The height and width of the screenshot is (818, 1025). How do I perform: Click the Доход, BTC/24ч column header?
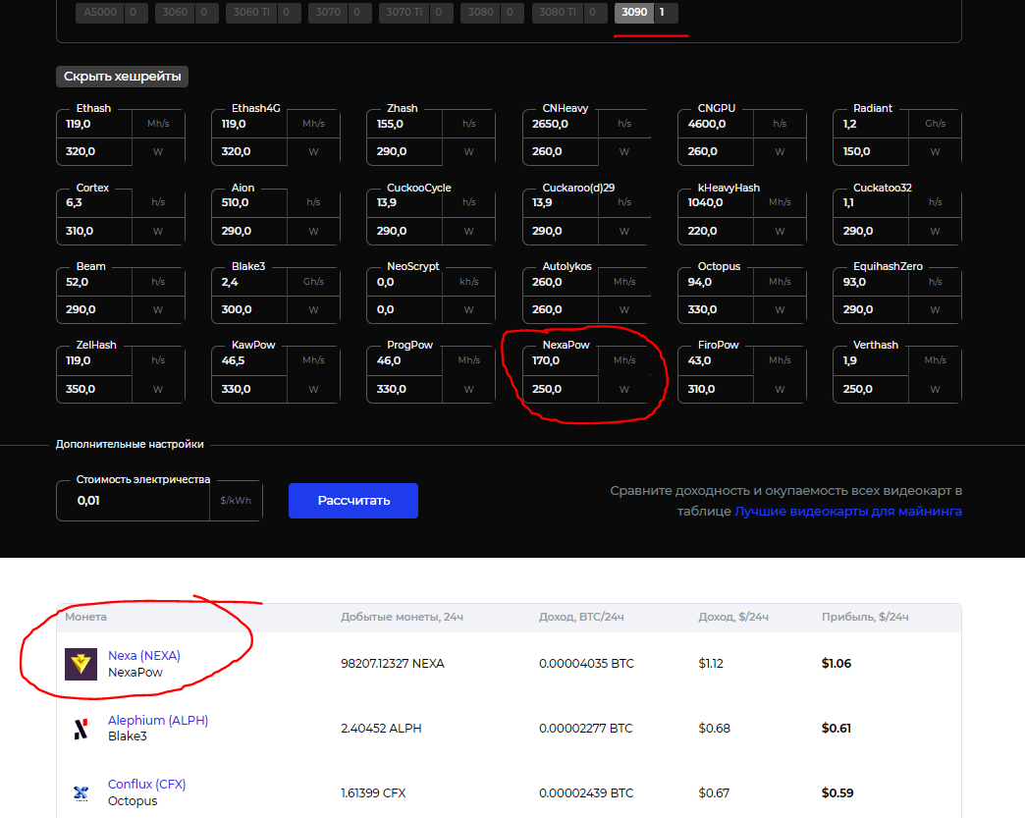coord(581,618)
